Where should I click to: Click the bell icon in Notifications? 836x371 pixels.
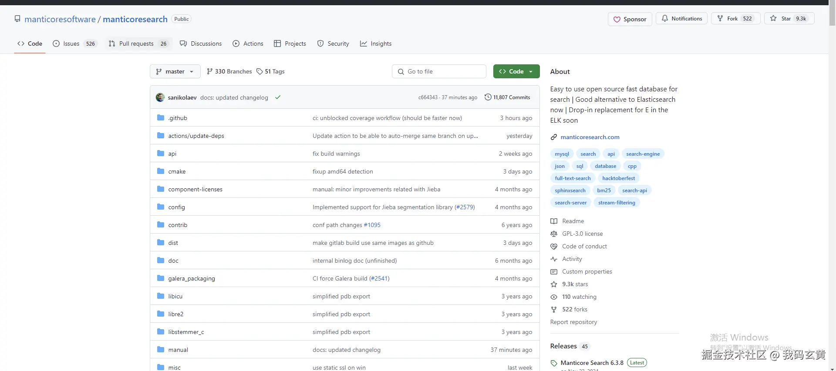pos(665,18)
